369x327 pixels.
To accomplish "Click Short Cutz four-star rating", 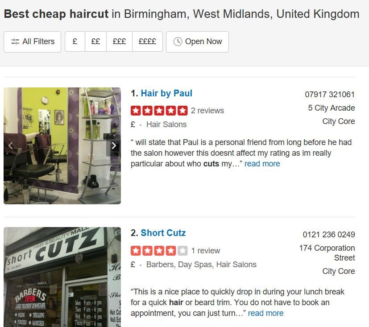I will pos(159,251).
